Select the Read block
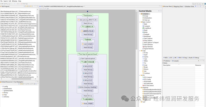Screen dimensions: 206x107 tap(146, 30)
